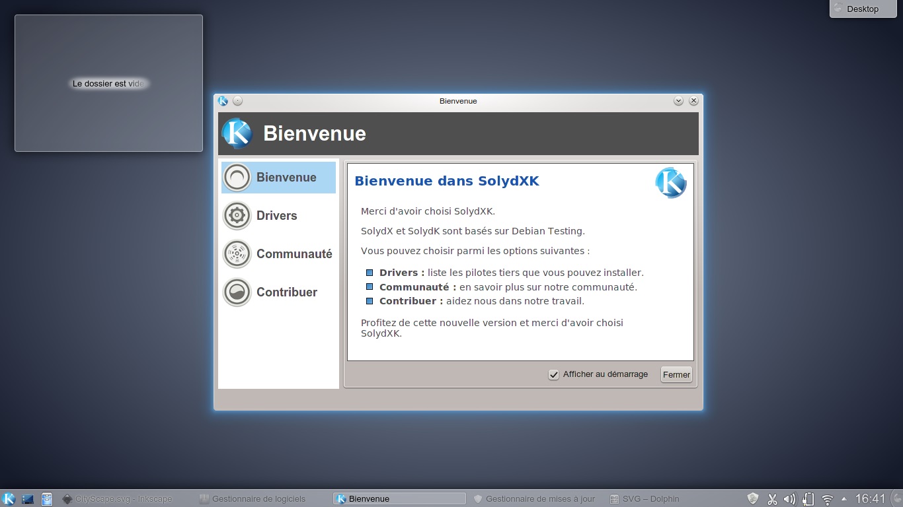Click the Desktop toolbox button at top right
Screen dimensions: 903x507
(863, 9)
